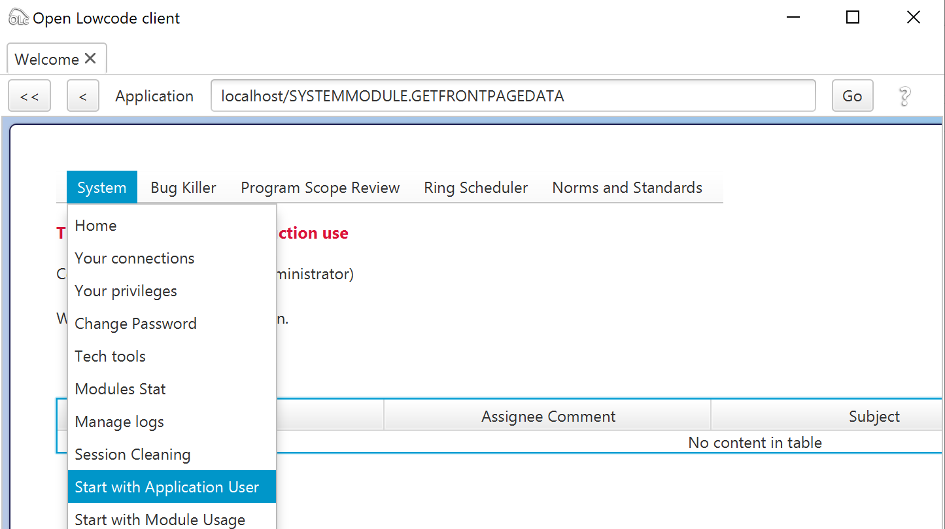The height and width of the screenshot is (529, 945).
Task: Click the question mark help icon
Action: 904,96
